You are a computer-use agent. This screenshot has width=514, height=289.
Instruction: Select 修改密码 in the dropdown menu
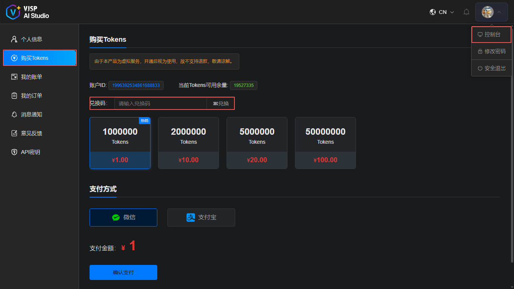(x=491, y=51)
